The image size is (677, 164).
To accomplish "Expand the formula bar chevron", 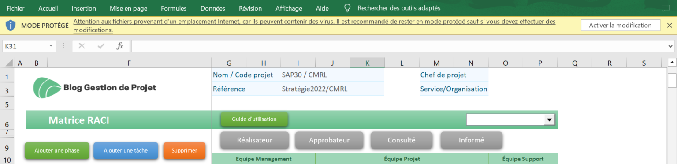I will tap(670, 46).
